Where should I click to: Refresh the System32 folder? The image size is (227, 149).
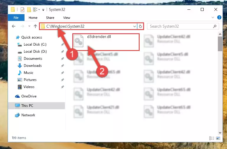click(140, 27)
